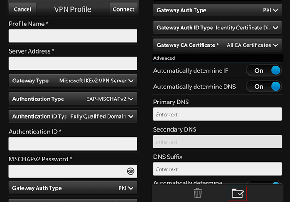Open the Authentication Type dropdown
The width and height of the screenshot is (290, 202).
point(73,99)
